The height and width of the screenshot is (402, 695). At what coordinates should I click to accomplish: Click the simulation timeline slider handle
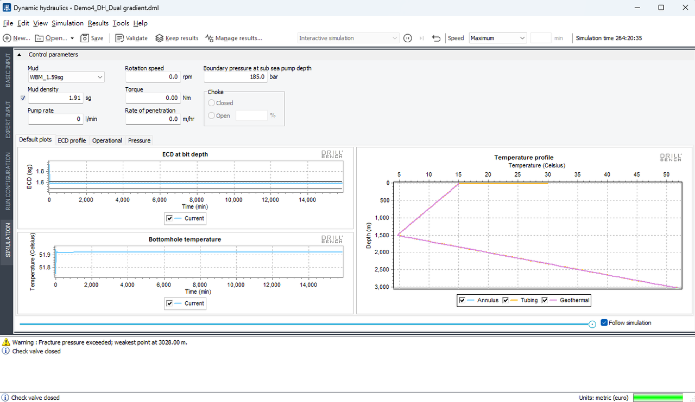pos(592,324)
